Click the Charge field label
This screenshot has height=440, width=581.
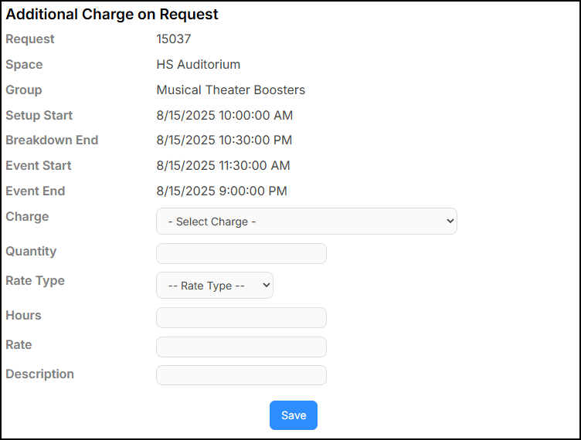pos(27,217)
